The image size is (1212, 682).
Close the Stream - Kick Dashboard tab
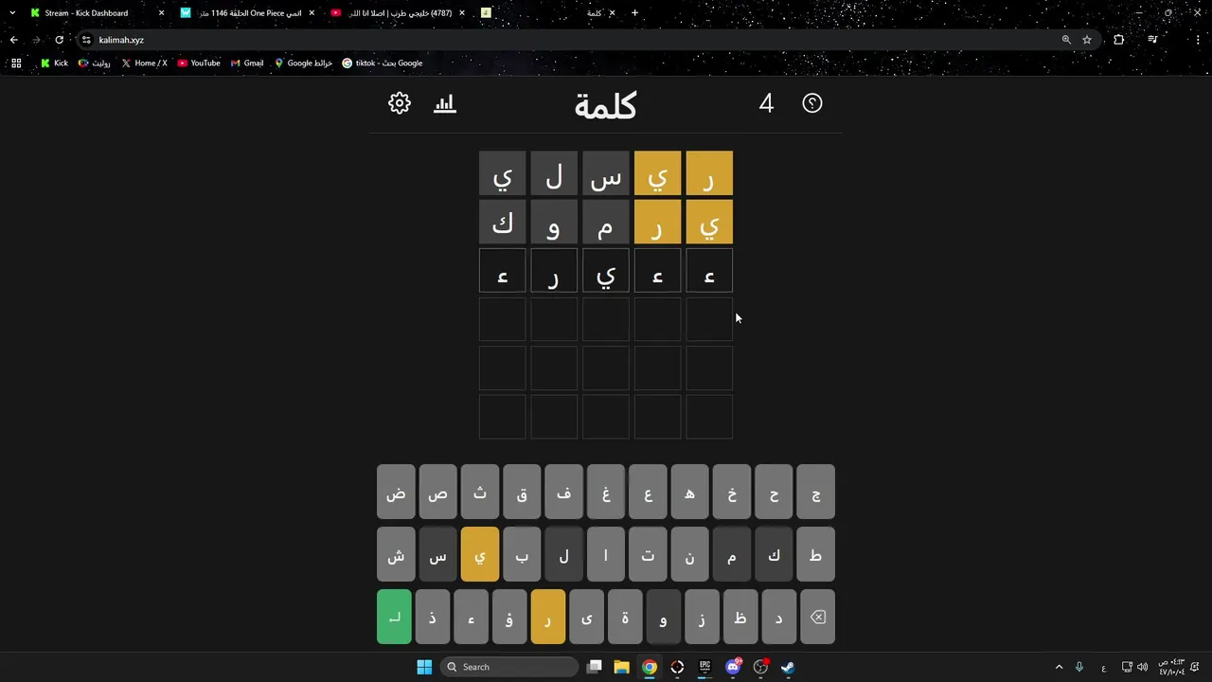tap(161, 13)
